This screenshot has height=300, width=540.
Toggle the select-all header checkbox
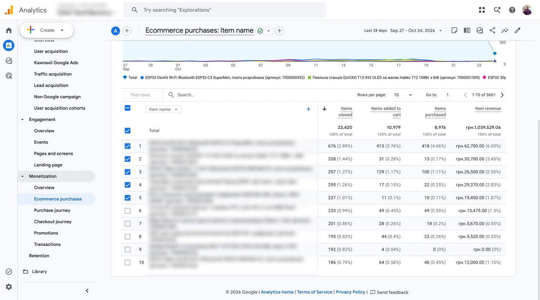pyautogui.click(x=128, y=108)
